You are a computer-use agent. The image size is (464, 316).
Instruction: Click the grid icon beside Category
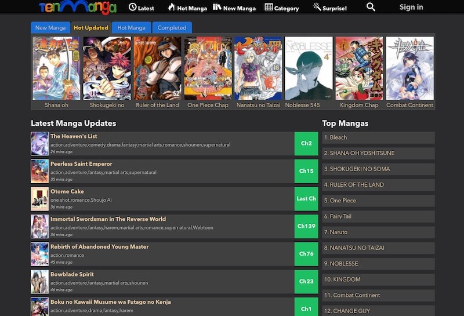pyautogui.click(x=269, y=7)
